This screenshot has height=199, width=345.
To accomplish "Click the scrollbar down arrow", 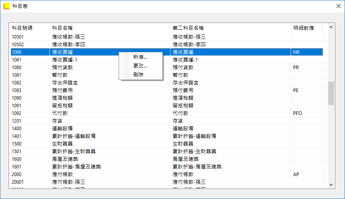I will [x=331, y=185].
